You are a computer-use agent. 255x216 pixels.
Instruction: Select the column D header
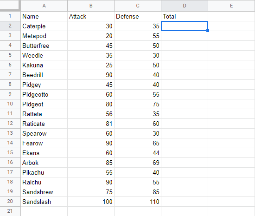[x=185, y=6]
